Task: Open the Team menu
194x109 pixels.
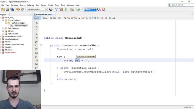Action: [x=57, y=5]
